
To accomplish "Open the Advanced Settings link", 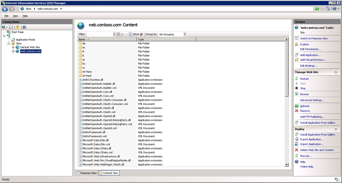I will coord(312,100).
